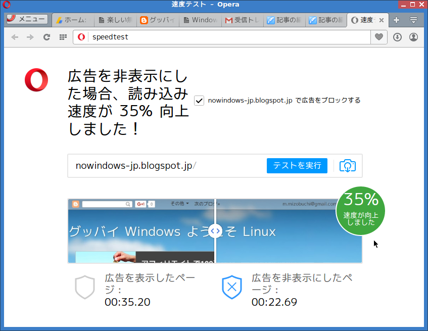Switch to the 楽しい無 tab

(115, 20)
